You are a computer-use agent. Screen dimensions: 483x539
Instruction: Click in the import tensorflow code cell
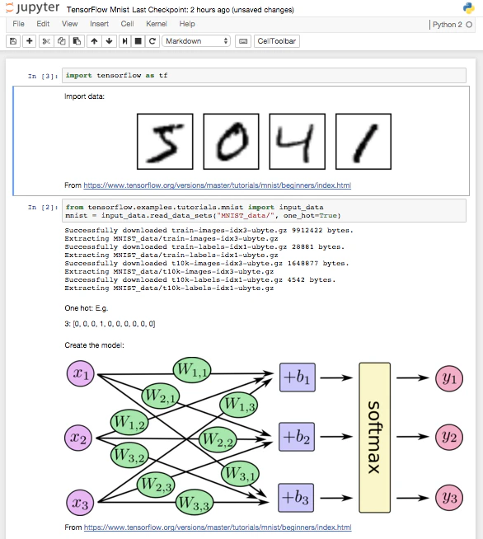pos(264,75)
